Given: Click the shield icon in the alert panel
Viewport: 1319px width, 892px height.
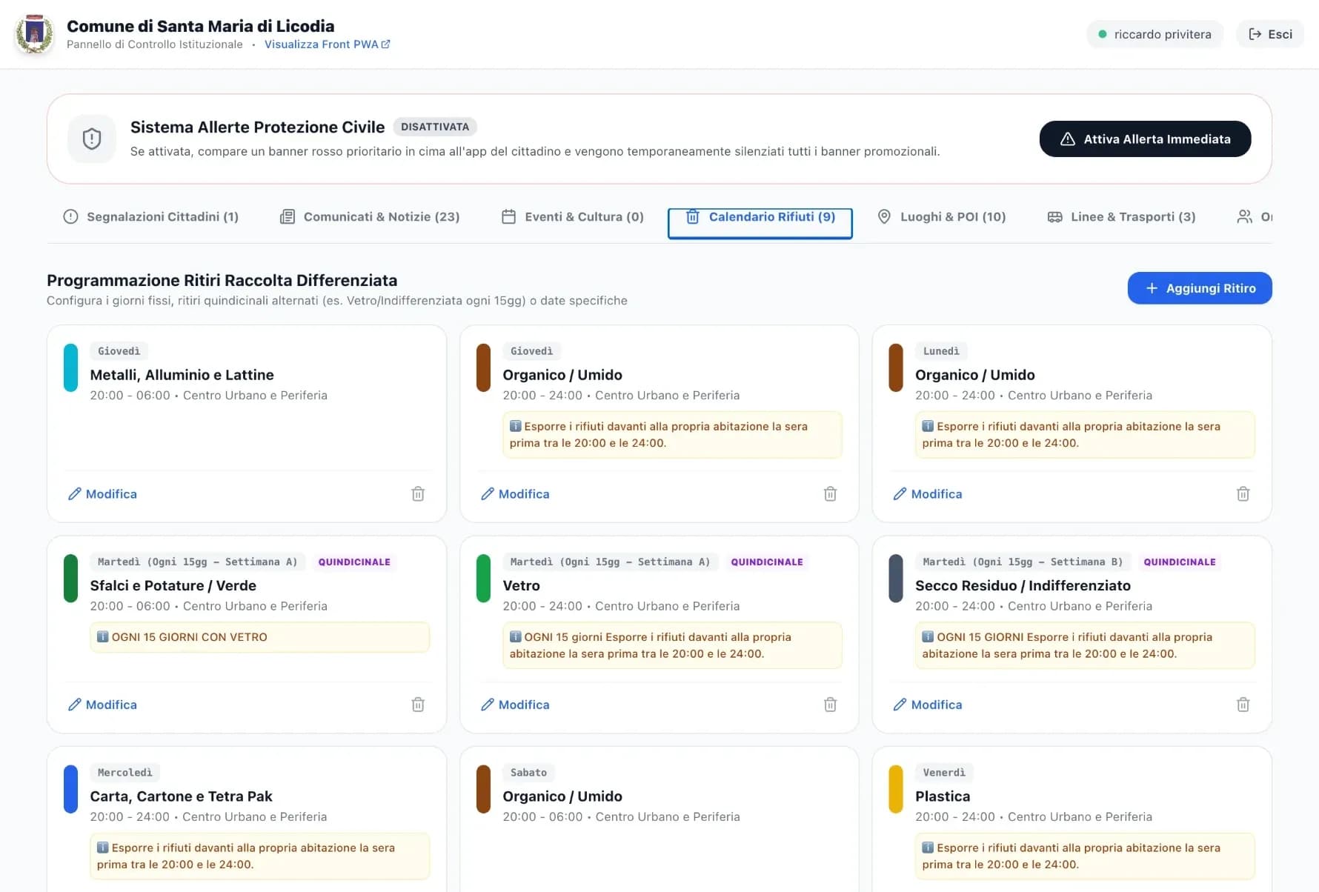Looking at the screenshot, I should pyautogui.click(x=92, y=139).
